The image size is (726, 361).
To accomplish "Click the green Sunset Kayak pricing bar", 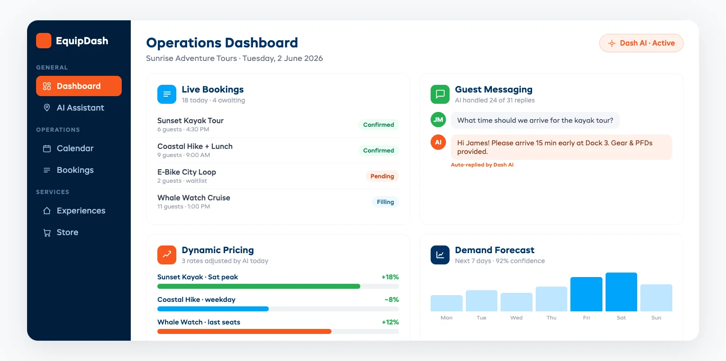I will [x=259, y=287].
